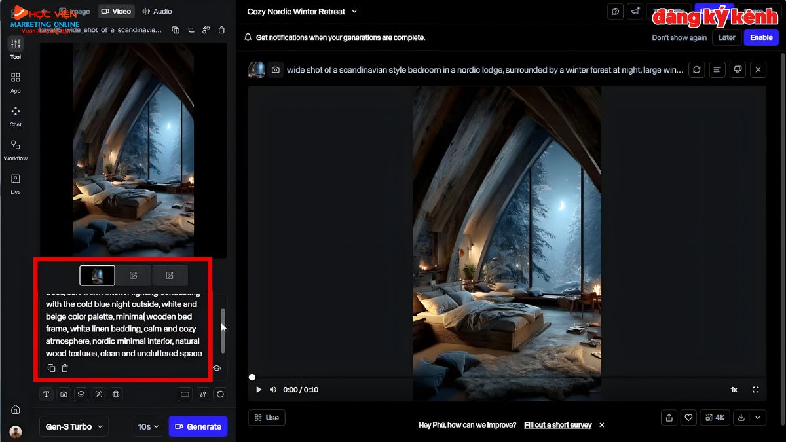Click the Live icon in sidebar
The image size is (786, 442).
[x=15, y=183]
